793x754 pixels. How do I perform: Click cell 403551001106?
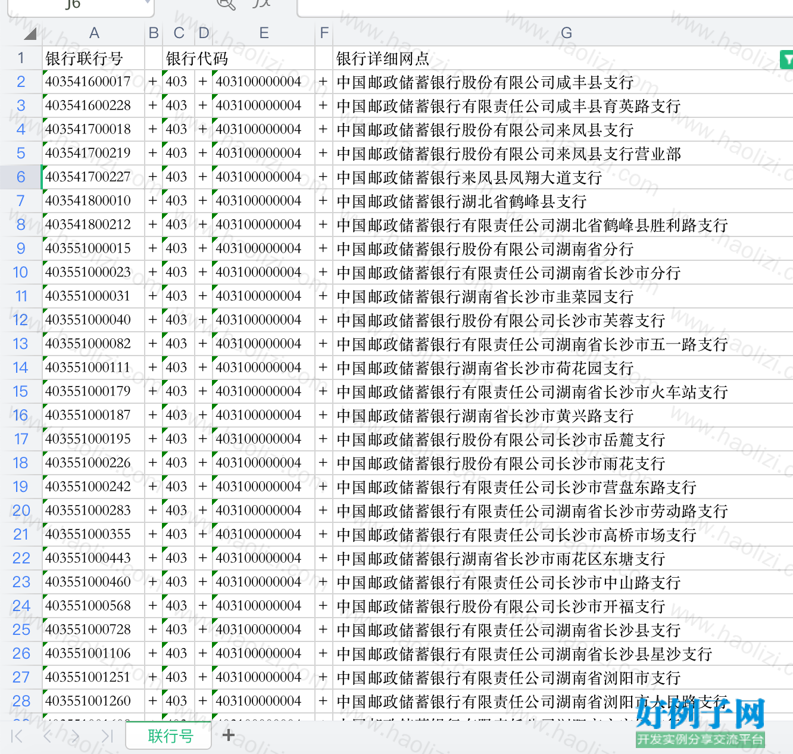[x=93, y=653]
